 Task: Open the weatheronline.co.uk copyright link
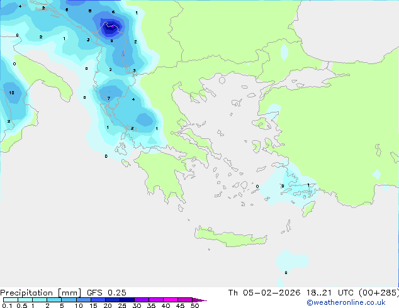[346, 302]
